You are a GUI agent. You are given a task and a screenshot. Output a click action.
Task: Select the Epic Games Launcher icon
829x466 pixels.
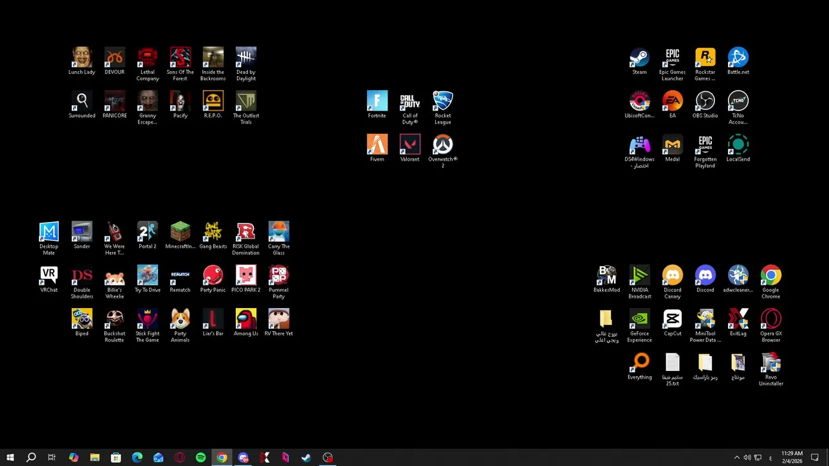[x=672, y=64]
